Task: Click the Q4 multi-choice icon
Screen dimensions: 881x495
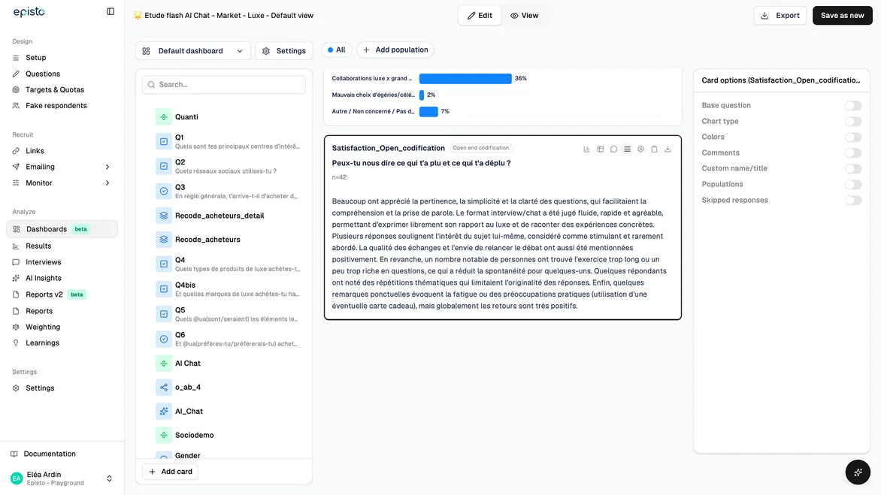Action: (164, 264)
